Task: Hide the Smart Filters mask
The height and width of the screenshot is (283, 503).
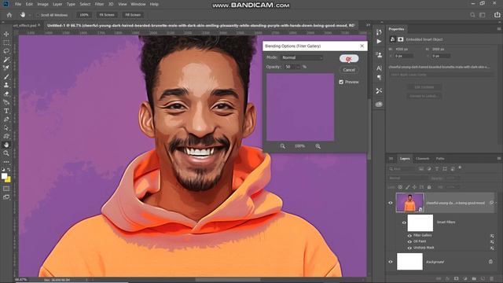Action: (404, 222)
